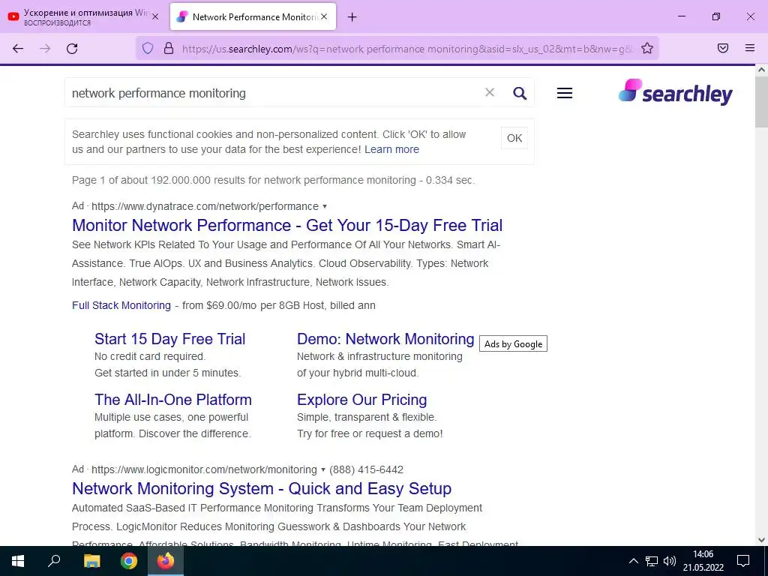Click the vertical scrollbar thumb

[x=761, y=103]
